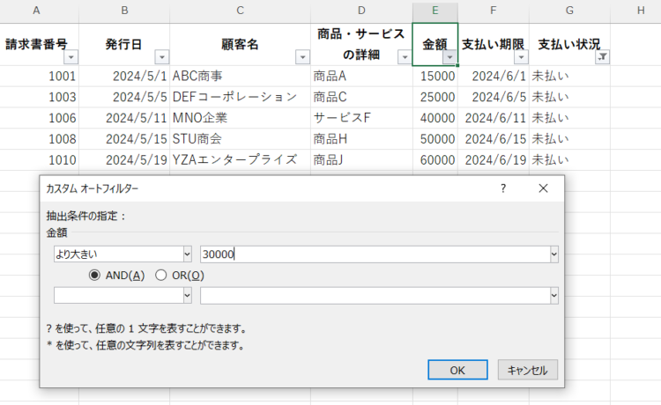
Task: Click 未払い status in row 1010
Action: (569, 160)
